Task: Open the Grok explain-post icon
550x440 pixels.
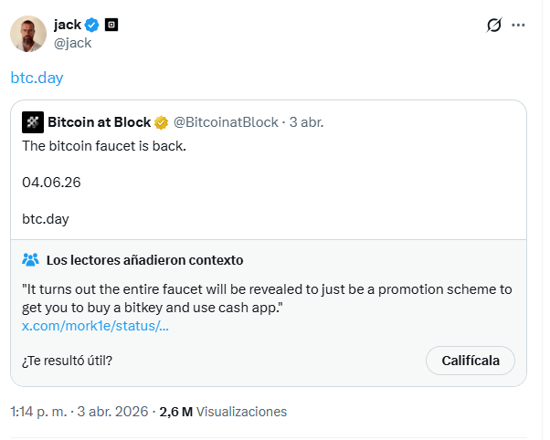Action: (494, 26)
